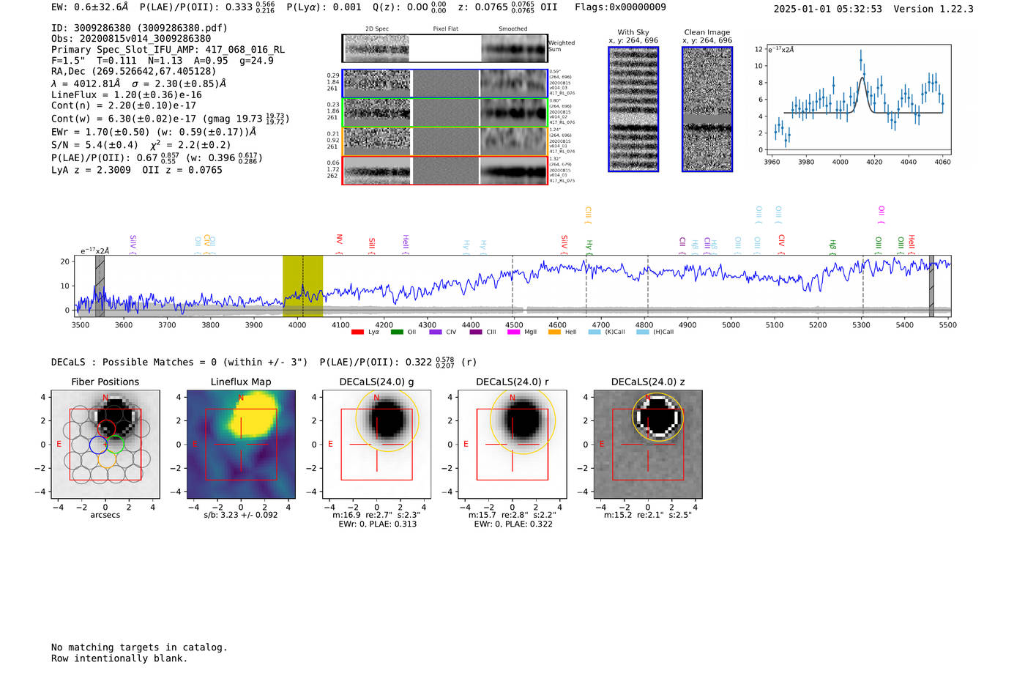This screenshot has height=698, width=1025.
Task: Click the dark purple CIII legend swatch
Action: tap(476, 332)
